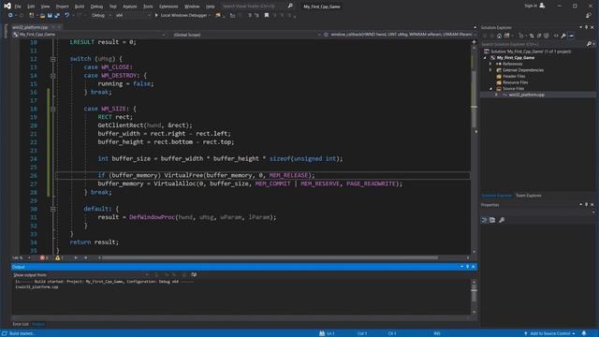Expand External Dependencies node
This screenshot has width=599, height=337.
490,70
